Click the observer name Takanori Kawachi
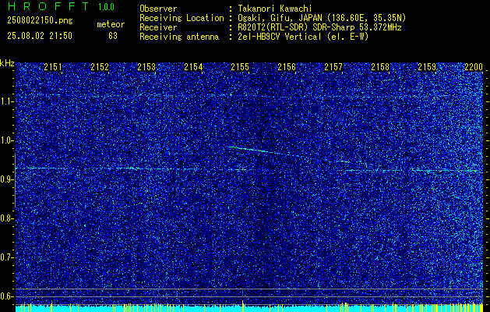 [x=275, y=9]
